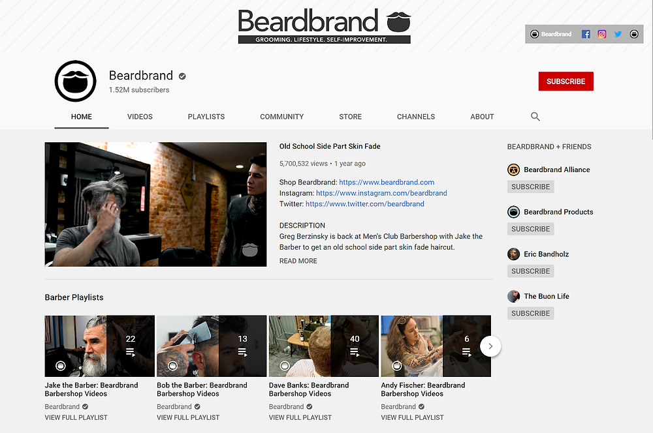Image resolution: width=653 pixels, height=433 pixels.
Task: Expand description with READ MORE
Action: pyautogui.click(x=298, y=261)
